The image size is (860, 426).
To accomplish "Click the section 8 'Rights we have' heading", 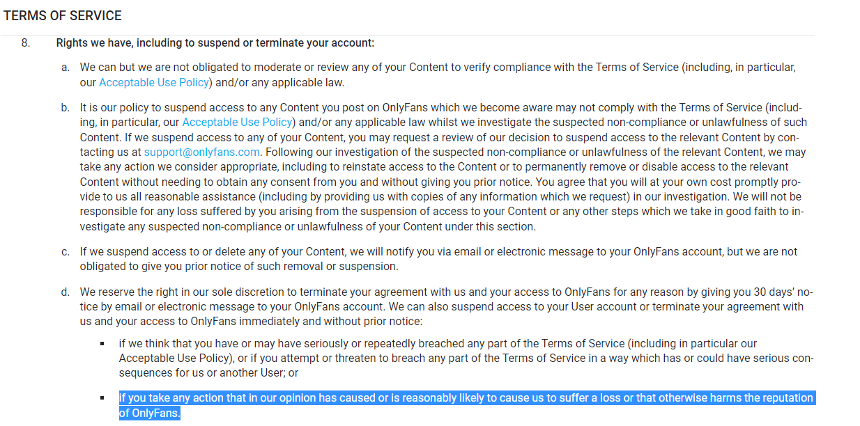I will [215, 43].
